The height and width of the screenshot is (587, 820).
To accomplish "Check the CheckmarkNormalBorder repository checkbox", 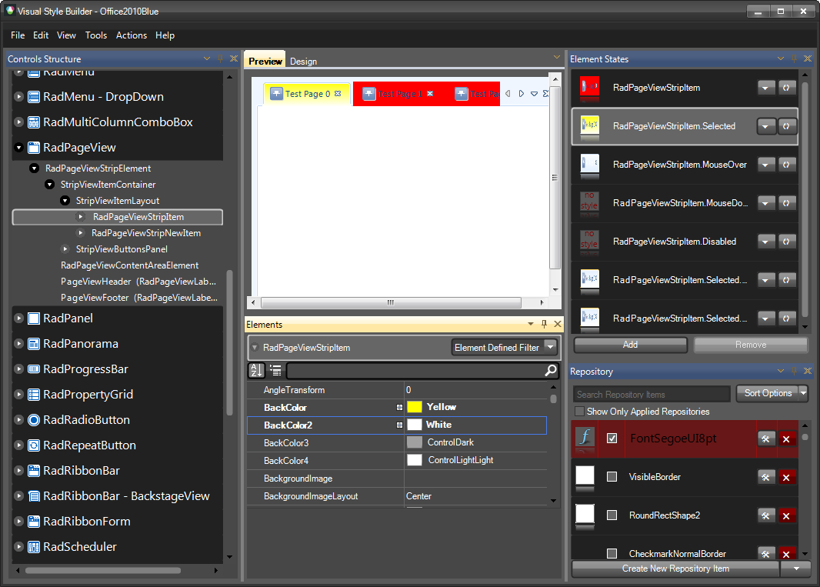I will [x=612, y=553].
